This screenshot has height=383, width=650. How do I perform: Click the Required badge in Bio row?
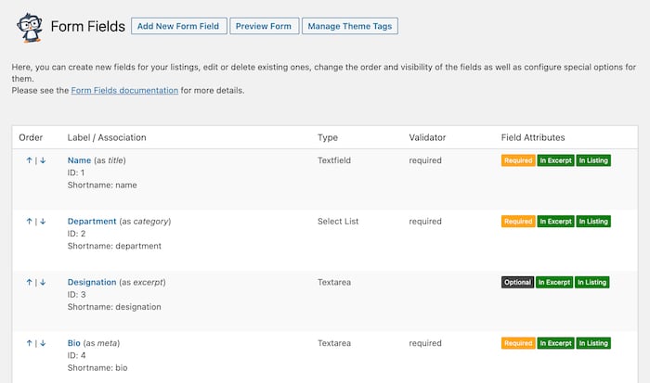[x=518, y=343]
